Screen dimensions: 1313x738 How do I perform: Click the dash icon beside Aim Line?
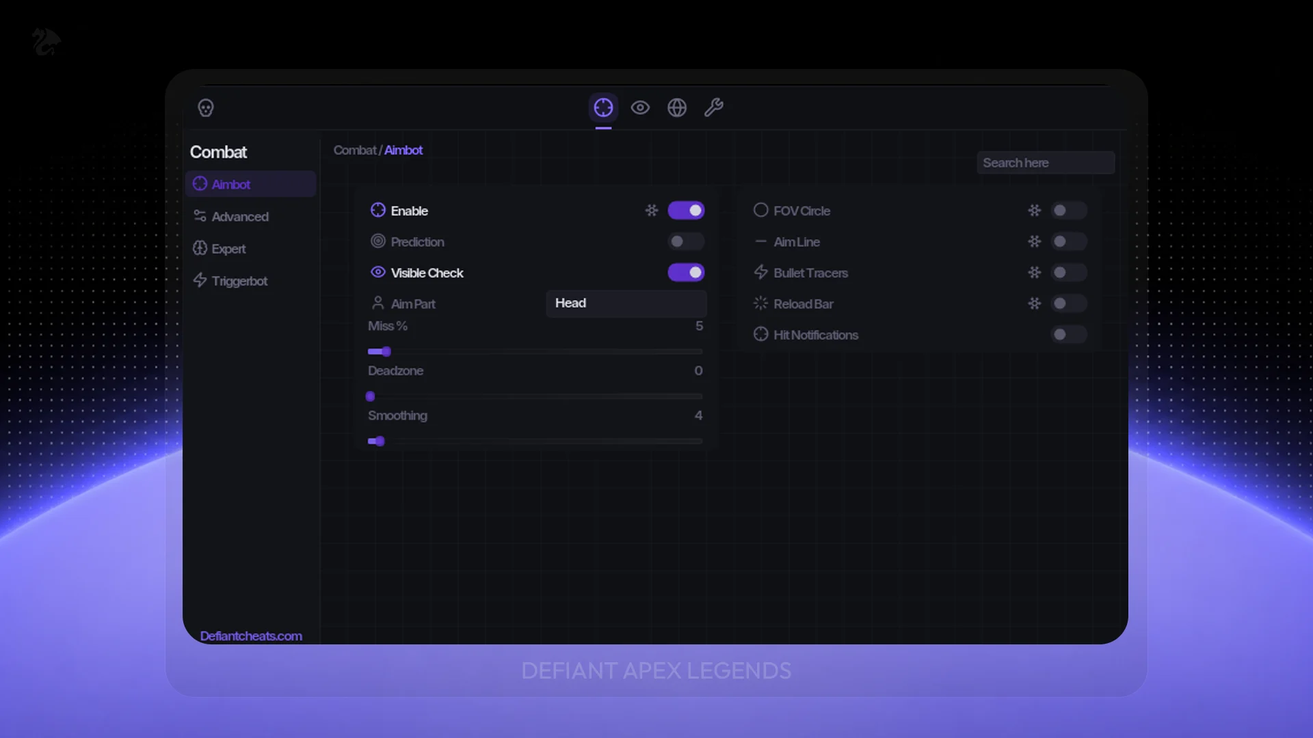pos(760,241)
